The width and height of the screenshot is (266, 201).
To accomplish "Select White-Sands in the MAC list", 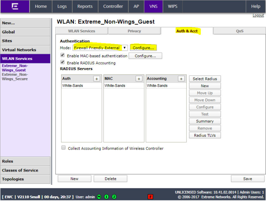I will 124,86.
